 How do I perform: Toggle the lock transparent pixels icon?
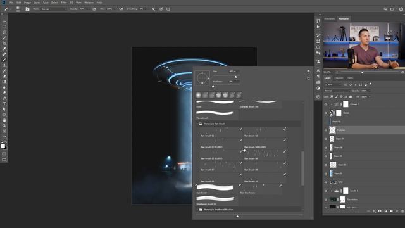(332, 97)
